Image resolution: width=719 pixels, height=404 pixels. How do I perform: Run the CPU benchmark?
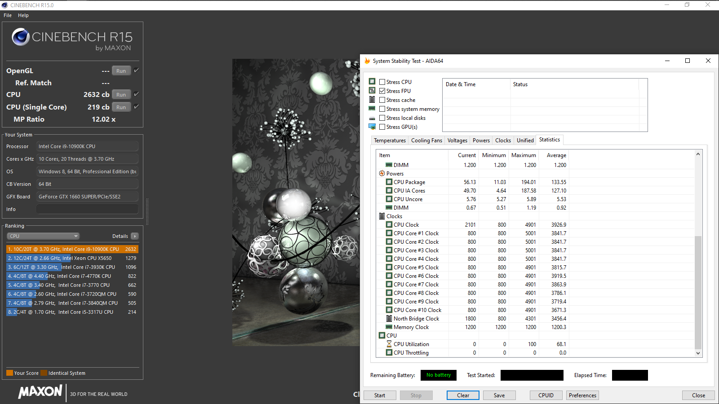tap(121, 94)
